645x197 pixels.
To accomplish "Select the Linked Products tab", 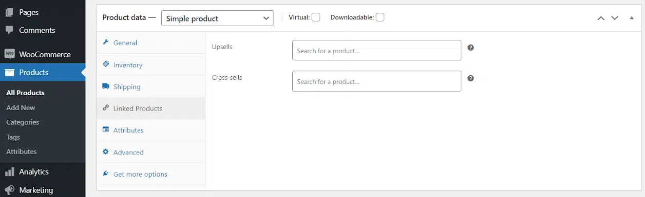I will click(x=151, y=108).
